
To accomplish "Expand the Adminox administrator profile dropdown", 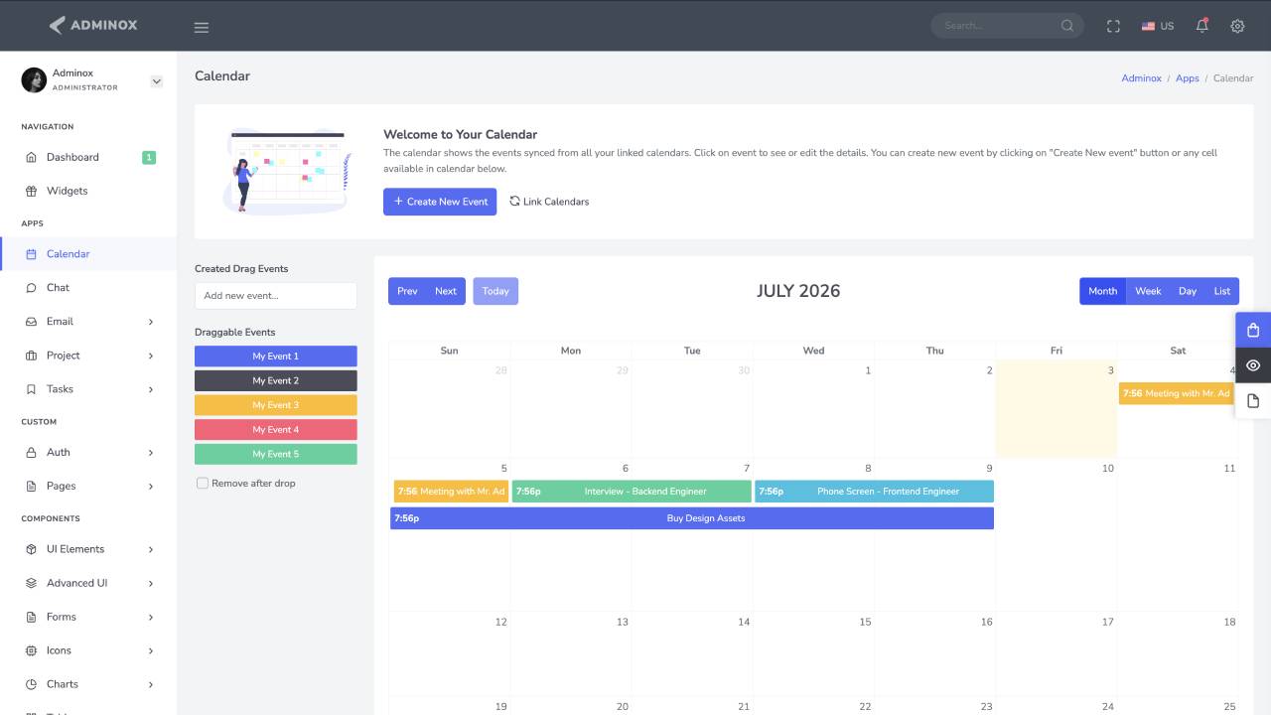I will click(x=156, y=81).
